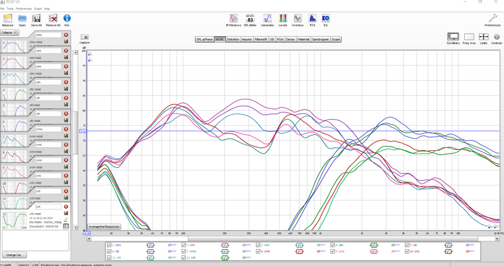Viewport: 504px width, 266px height.
Task: Open the EQ window
Action: point(325,19)
